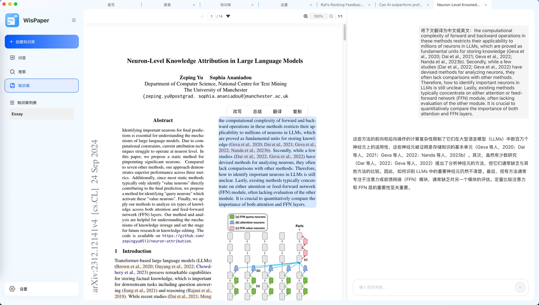Collapse the sidebar using the collapse icon
This screenshot has width=539, height=305.
(74, 20)
